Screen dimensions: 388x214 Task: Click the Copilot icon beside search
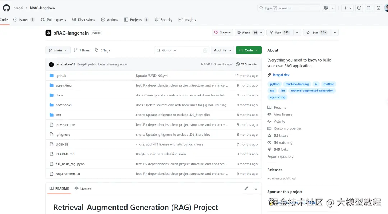[x=326, y=8]
